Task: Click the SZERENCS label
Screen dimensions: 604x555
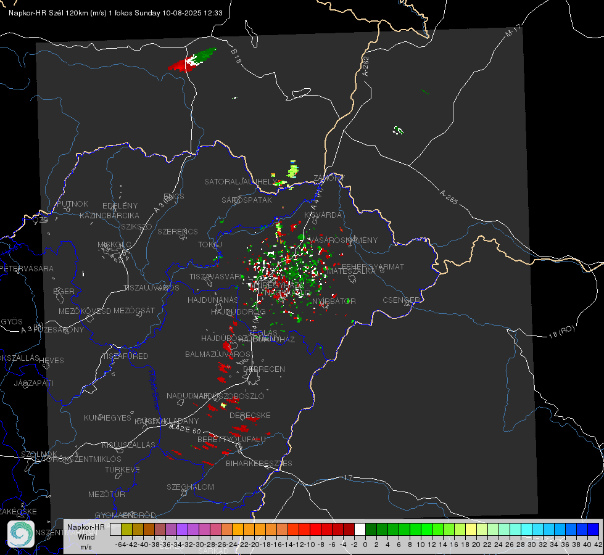Action: coord(178,231)
